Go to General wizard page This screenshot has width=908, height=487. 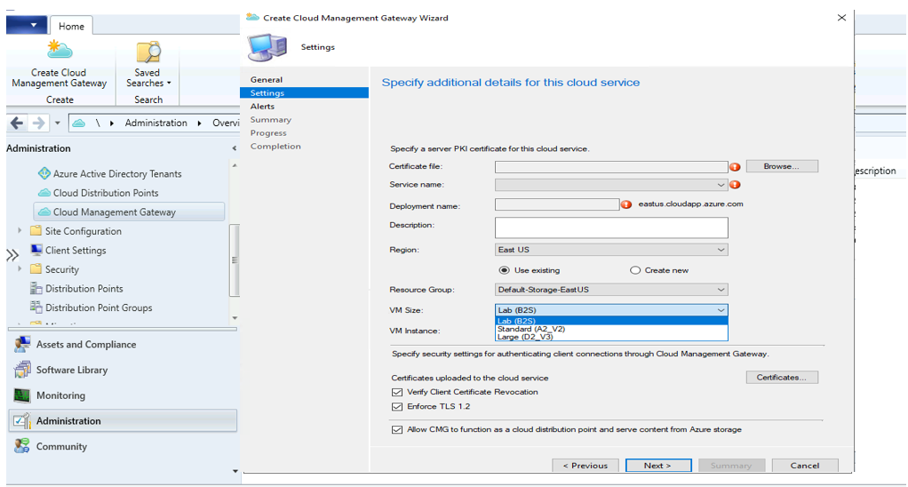point(267,79)
